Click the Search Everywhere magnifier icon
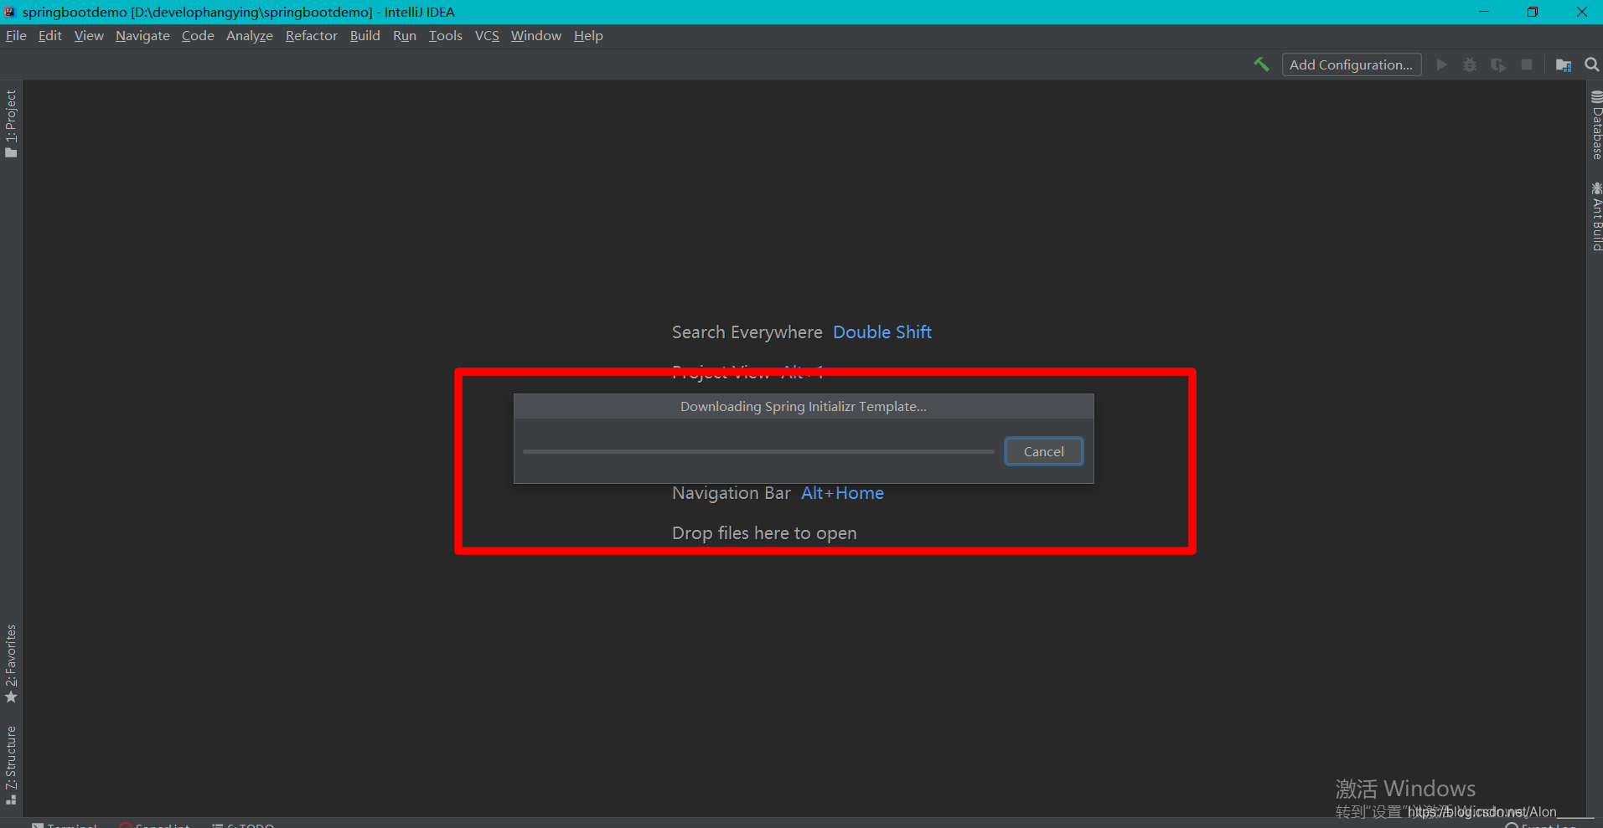 [1592, 64]
